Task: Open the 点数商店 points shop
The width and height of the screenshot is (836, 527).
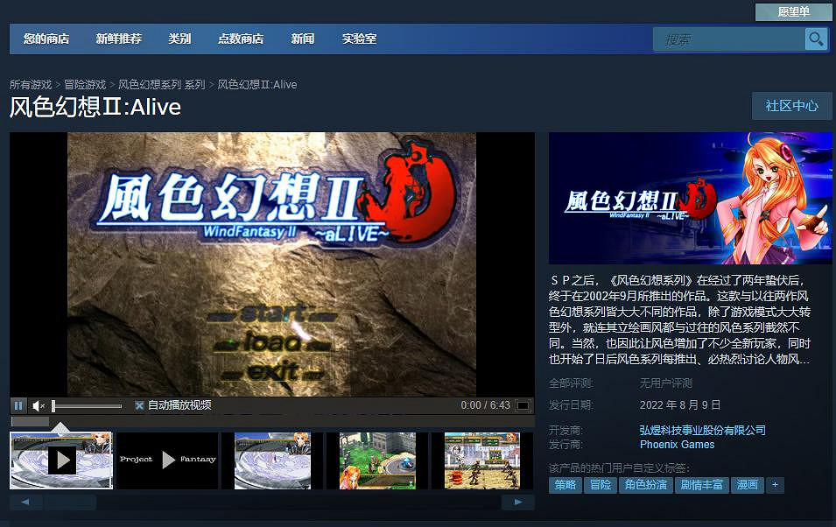Action: coord(240,39)
